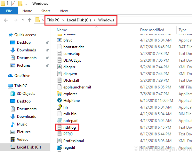
Task: Select the DtcInstall file icon
Action: pyautogui.click(x=60, y=80)
